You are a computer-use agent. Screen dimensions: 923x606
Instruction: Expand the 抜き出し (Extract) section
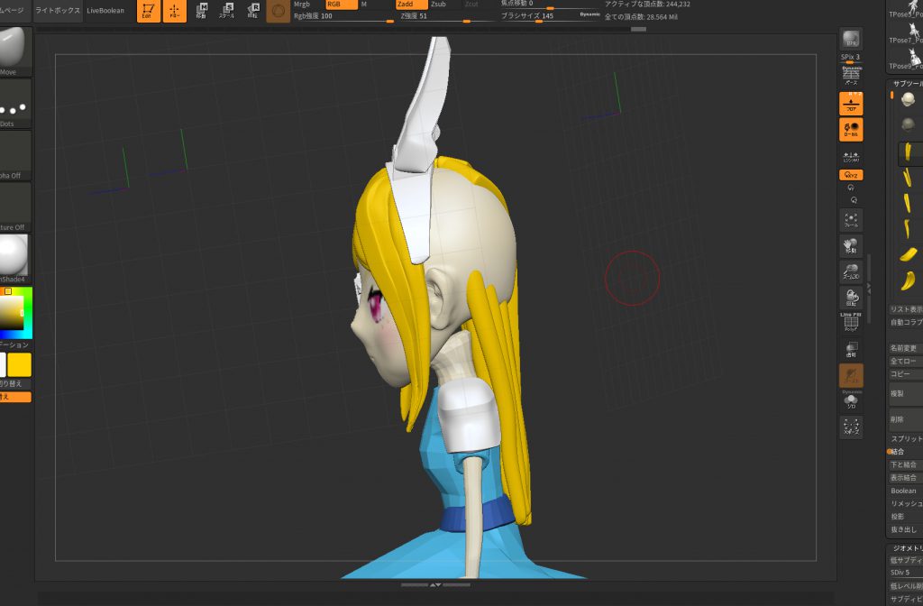click(906, 529)
